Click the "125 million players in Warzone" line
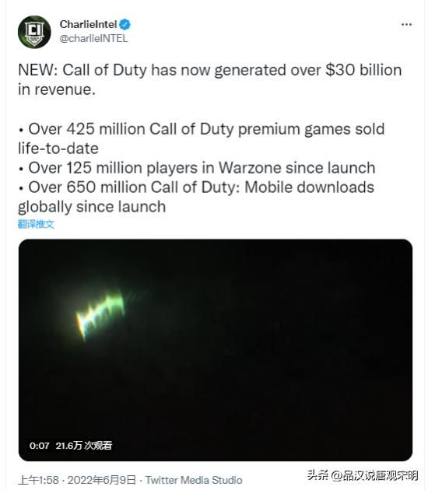Screen dimensions: 428x490 (x=197, y=168)
